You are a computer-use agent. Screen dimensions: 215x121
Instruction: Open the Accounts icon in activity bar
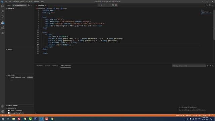point(3,106)
